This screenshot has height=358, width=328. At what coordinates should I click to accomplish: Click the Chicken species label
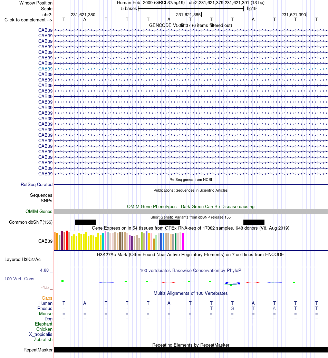click(x=44, y=329)
